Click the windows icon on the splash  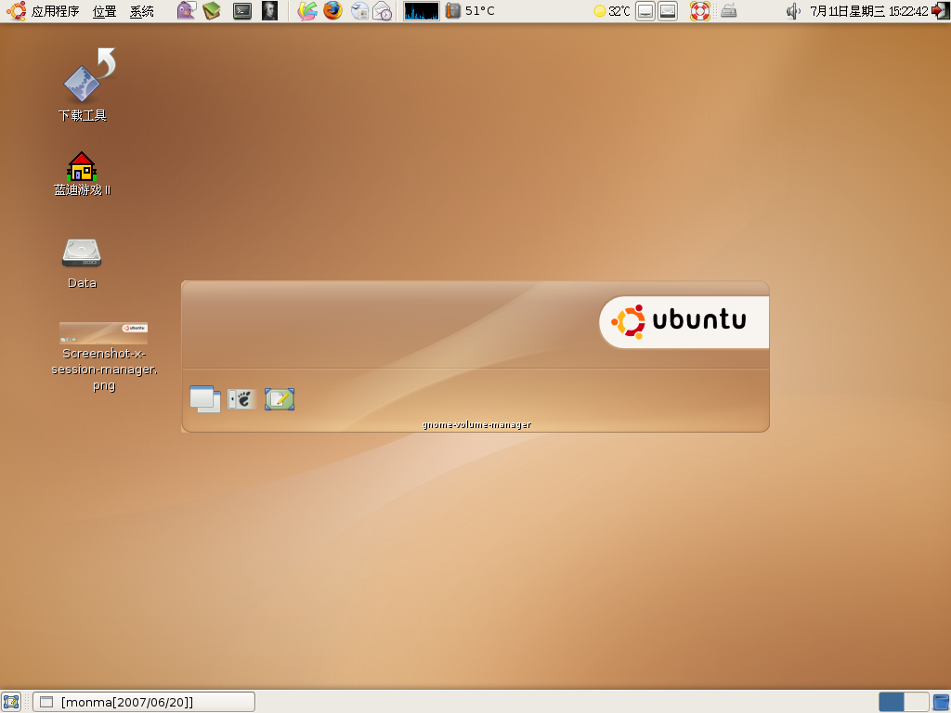tap(205, 399)
